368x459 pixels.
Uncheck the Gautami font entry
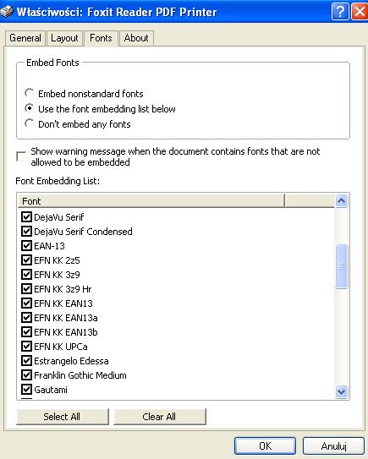[x=26, y=390]
